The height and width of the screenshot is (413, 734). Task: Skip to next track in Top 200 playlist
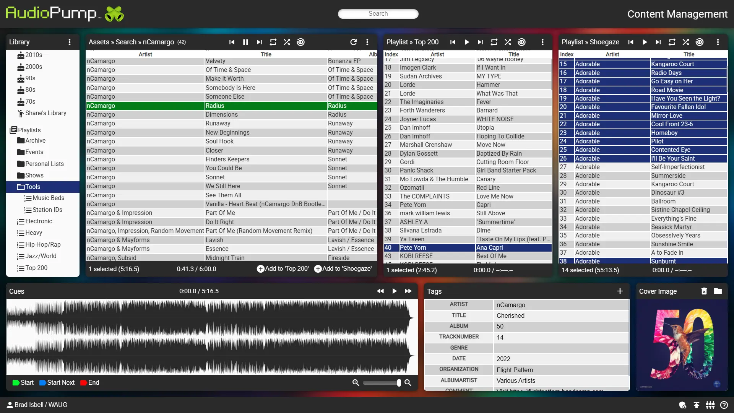[481, 42]
